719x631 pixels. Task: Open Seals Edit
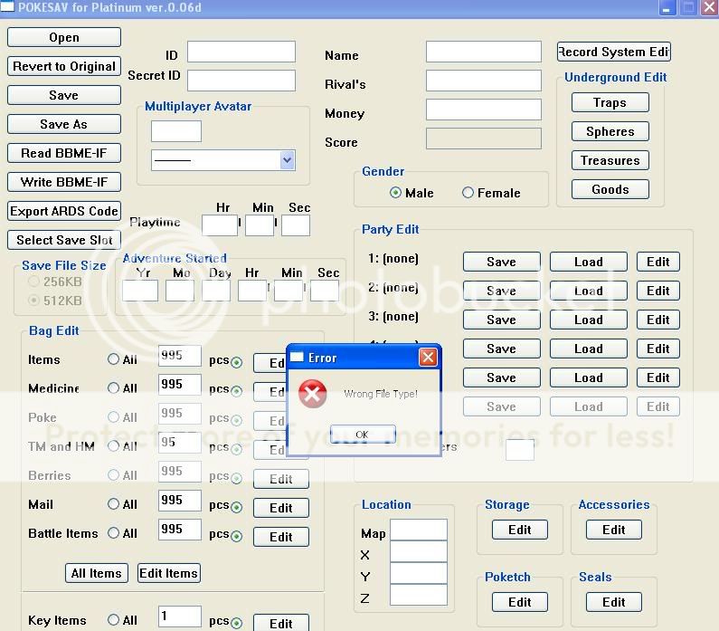[x=613, y=602]
